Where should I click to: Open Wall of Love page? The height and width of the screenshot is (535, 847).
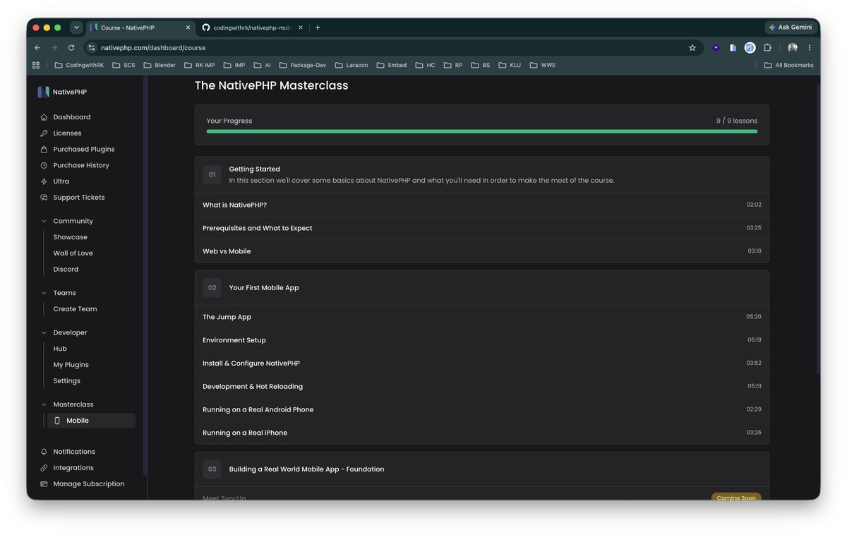click(x=73, y=253)
